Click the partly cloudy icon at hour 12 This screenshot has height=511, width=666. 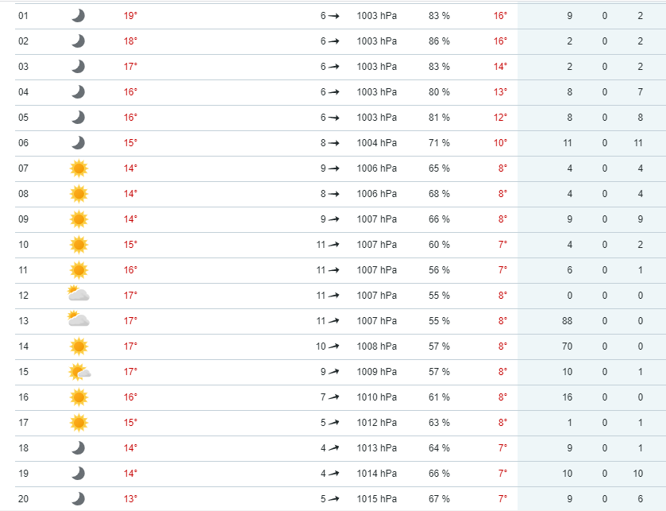[78, 295]
